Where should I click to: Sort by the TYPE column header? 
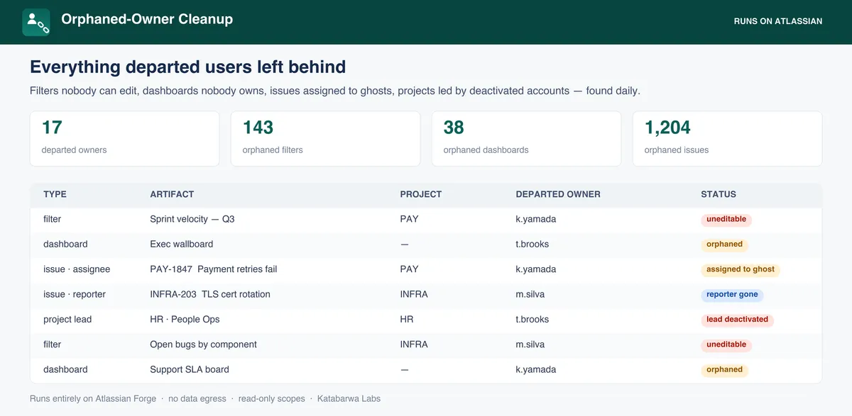tap(55, 194)
